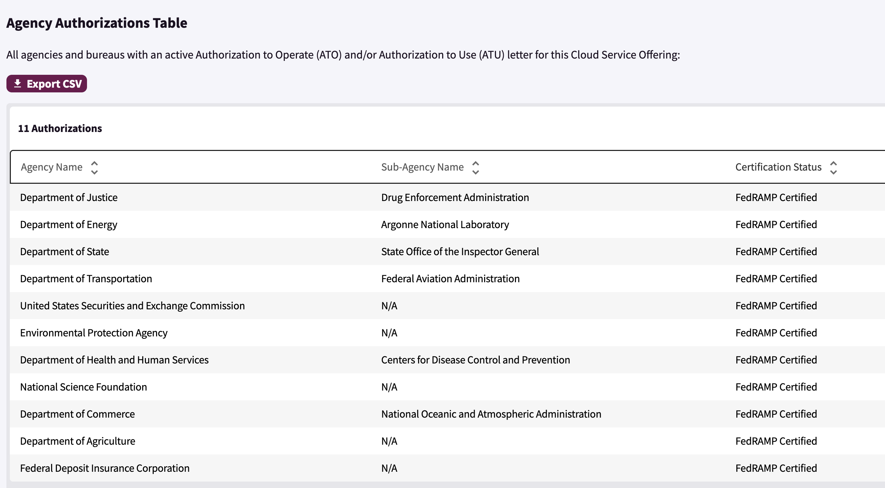885x488 pixels.
Task: Select the Department of Justice cell
Action: [x=69, y=197]
